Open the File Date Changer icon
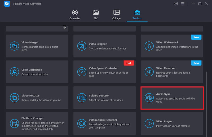 pyautogui.click(x=14, y=123)
